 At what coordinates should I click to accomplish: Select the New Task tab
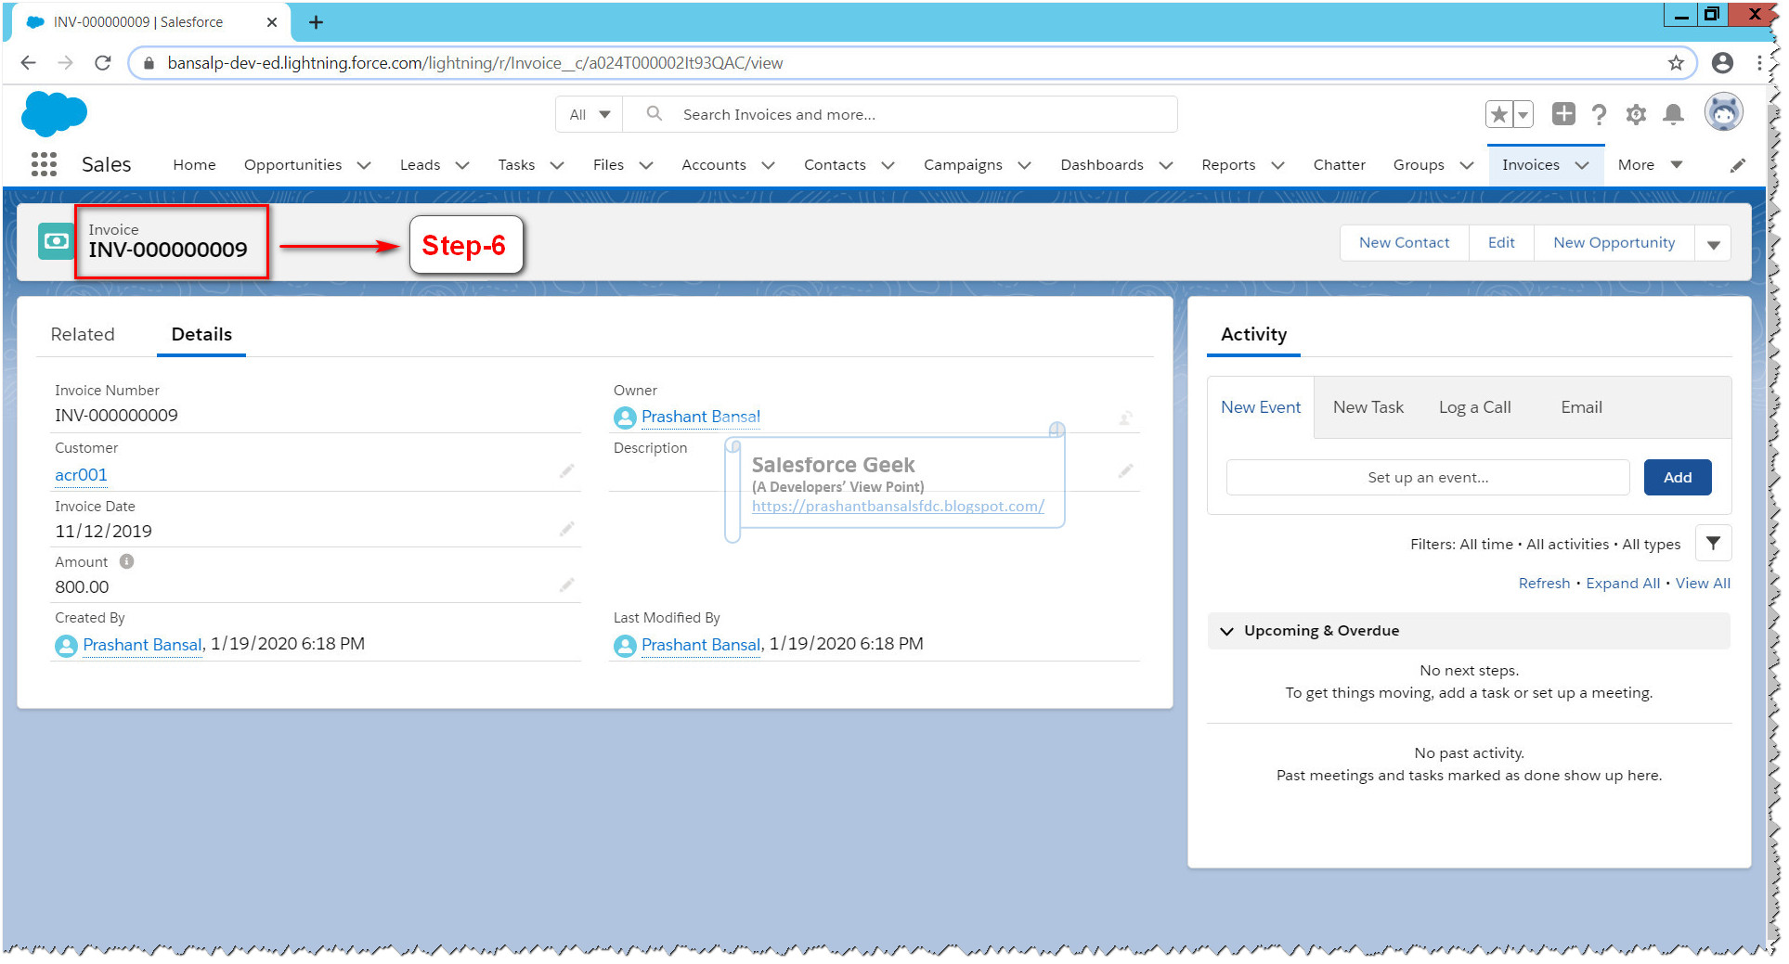pyautogui.click(x=1368, y=406)
